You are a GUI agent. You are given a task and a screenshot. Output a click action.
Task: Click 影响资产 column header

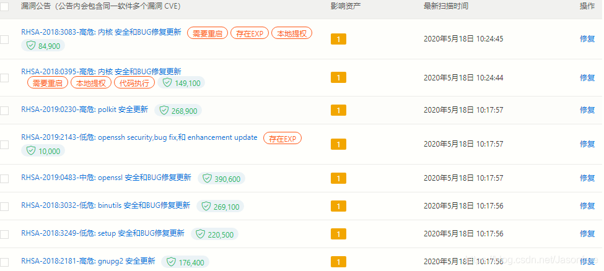346,7
